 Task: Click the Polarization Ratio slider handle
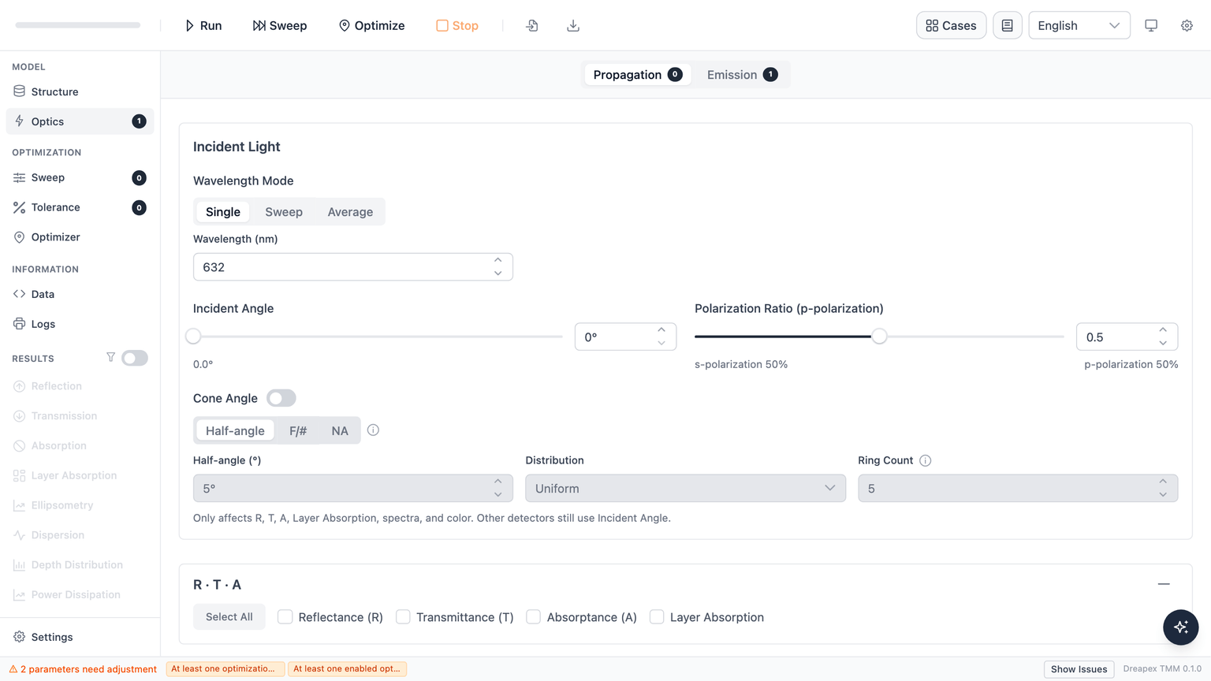coord(879,337)
